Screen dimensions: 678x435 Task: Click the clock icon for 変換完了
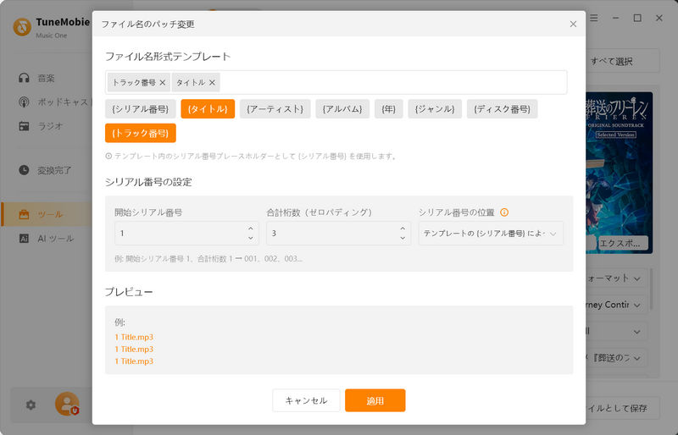pyautogui.click(x=24, y=170)
